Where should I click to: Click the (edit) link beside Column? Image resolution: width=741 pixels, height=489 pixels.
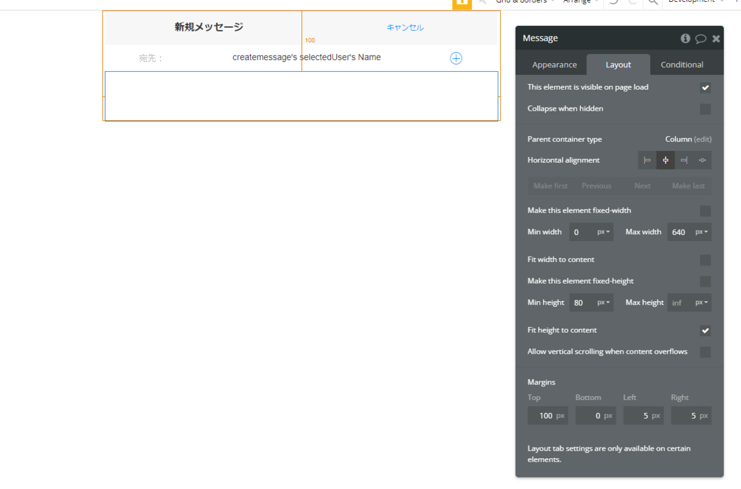[x=703, y=139]
